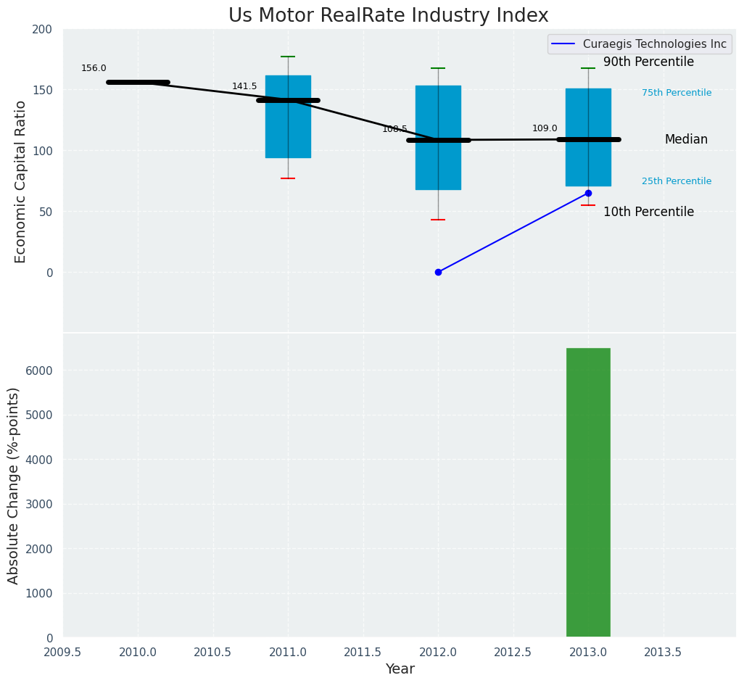This screenshot has height=683, width=744.
Task: Click the 108.5 median value label
Action: tap(394, 129)
